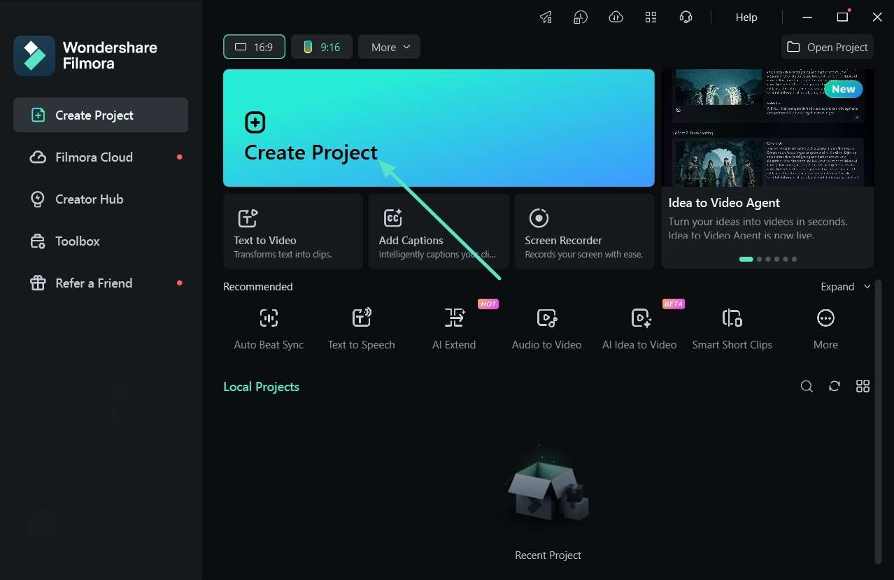Open Filmora Cloud in the sidebar
The image size is (894, 580).
[101, 157]
